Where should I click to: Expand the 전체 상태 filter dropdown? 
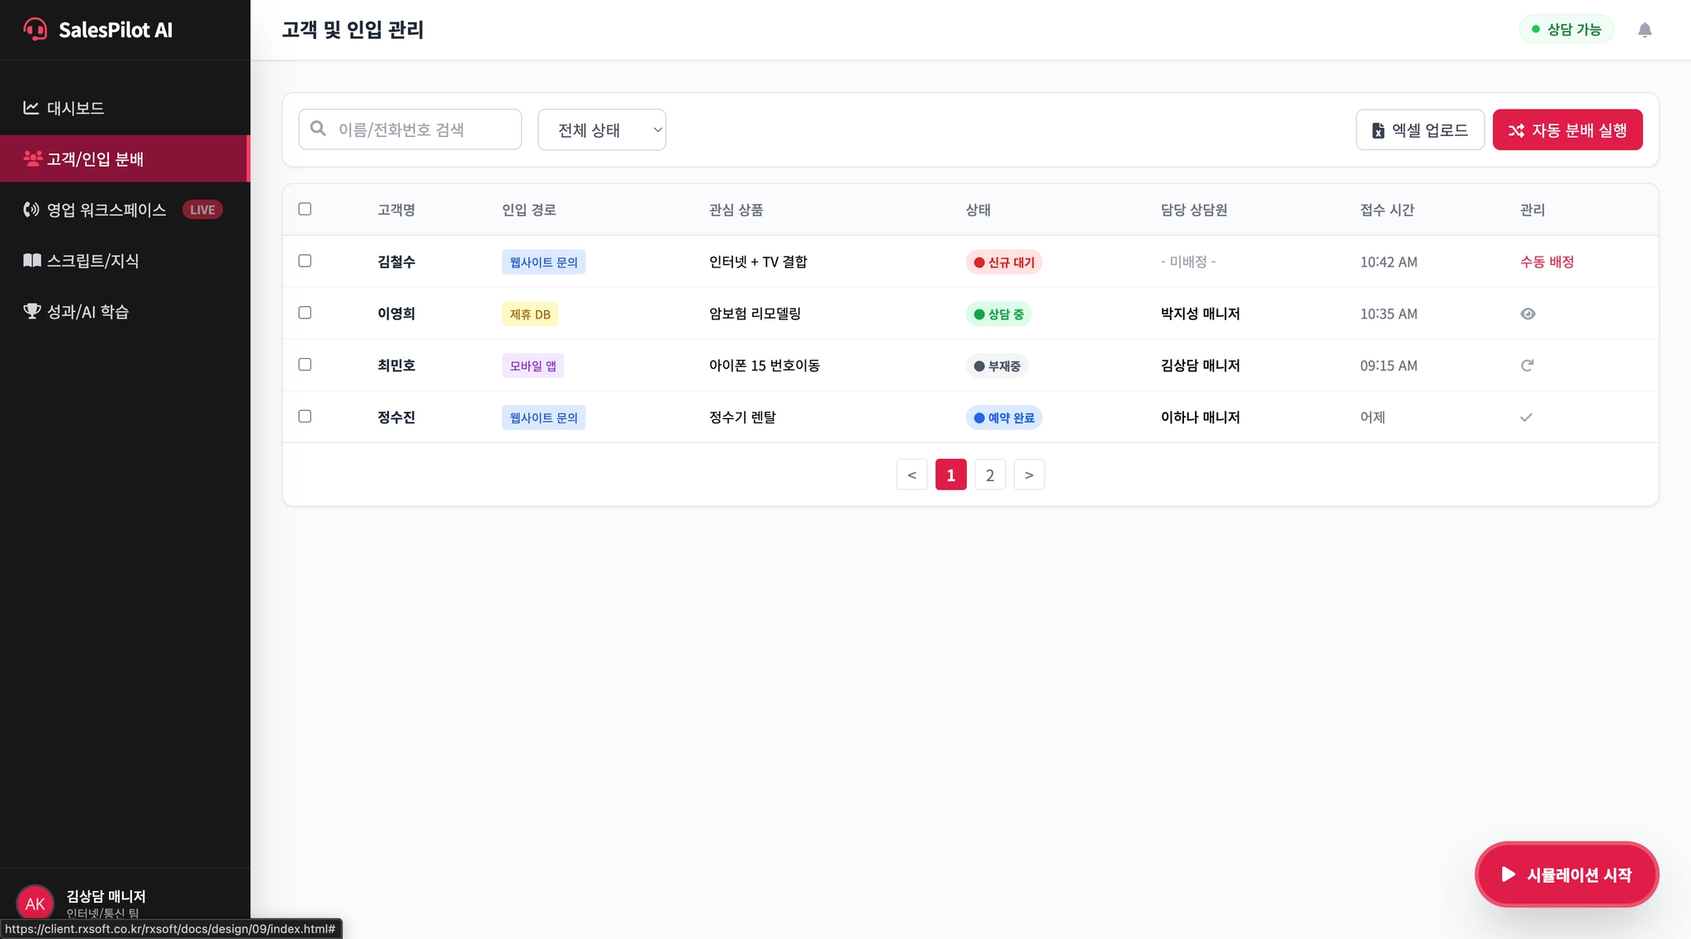[x=601, y=130]
